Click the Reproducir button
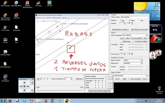This screenshot has height=103, width=165. pyautogui.click(x=79, y=79)
